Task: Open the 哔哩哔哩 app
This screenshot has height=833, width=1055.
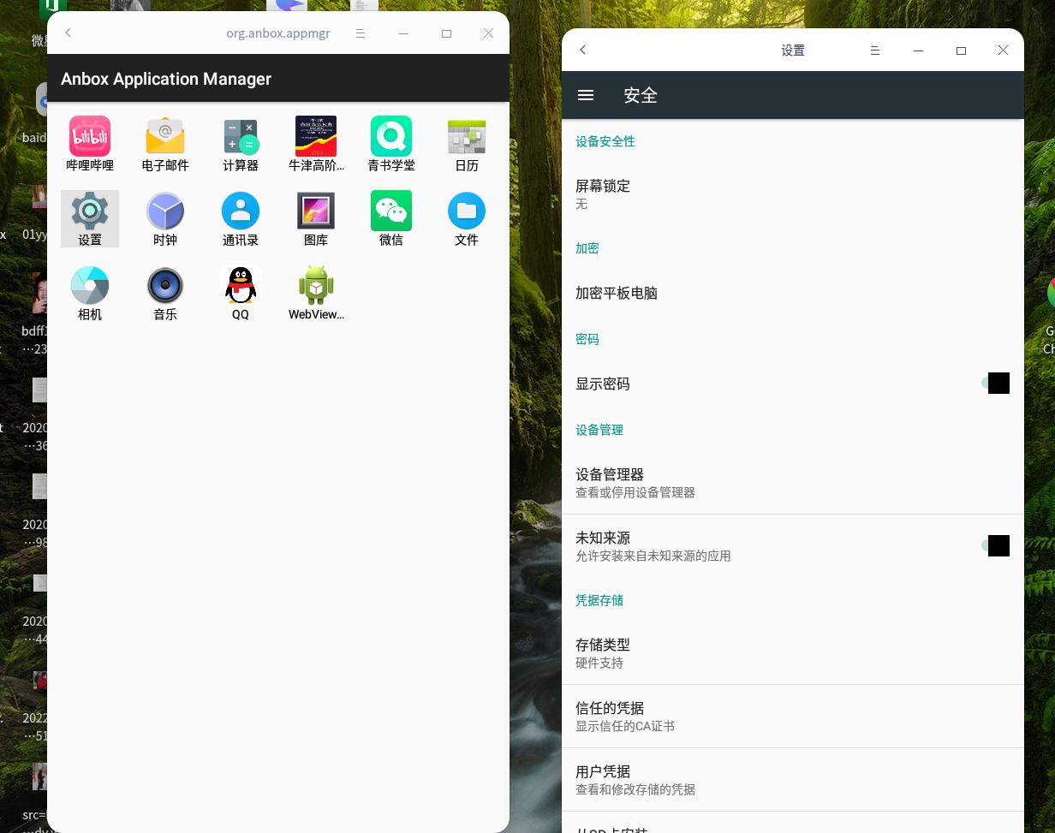Action: tap(90, 143)
